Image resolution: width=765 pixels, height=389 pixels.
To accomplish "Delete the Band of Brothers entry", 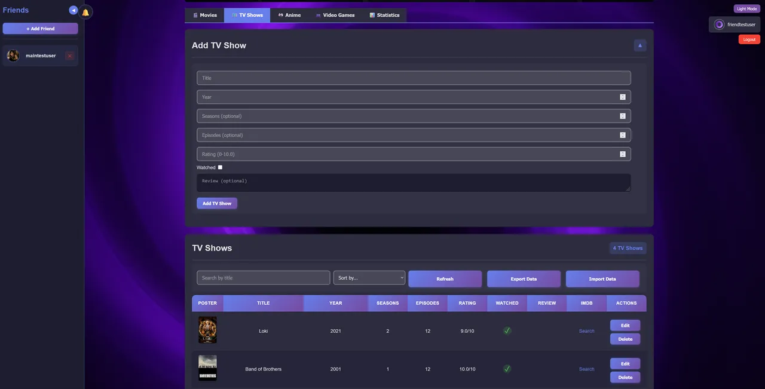I will click(x=625, y=377).
